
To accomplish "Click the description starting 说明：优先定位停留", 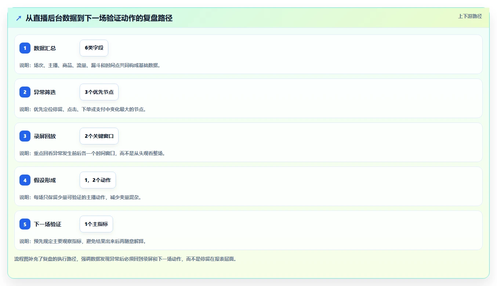I will [83, 109].
